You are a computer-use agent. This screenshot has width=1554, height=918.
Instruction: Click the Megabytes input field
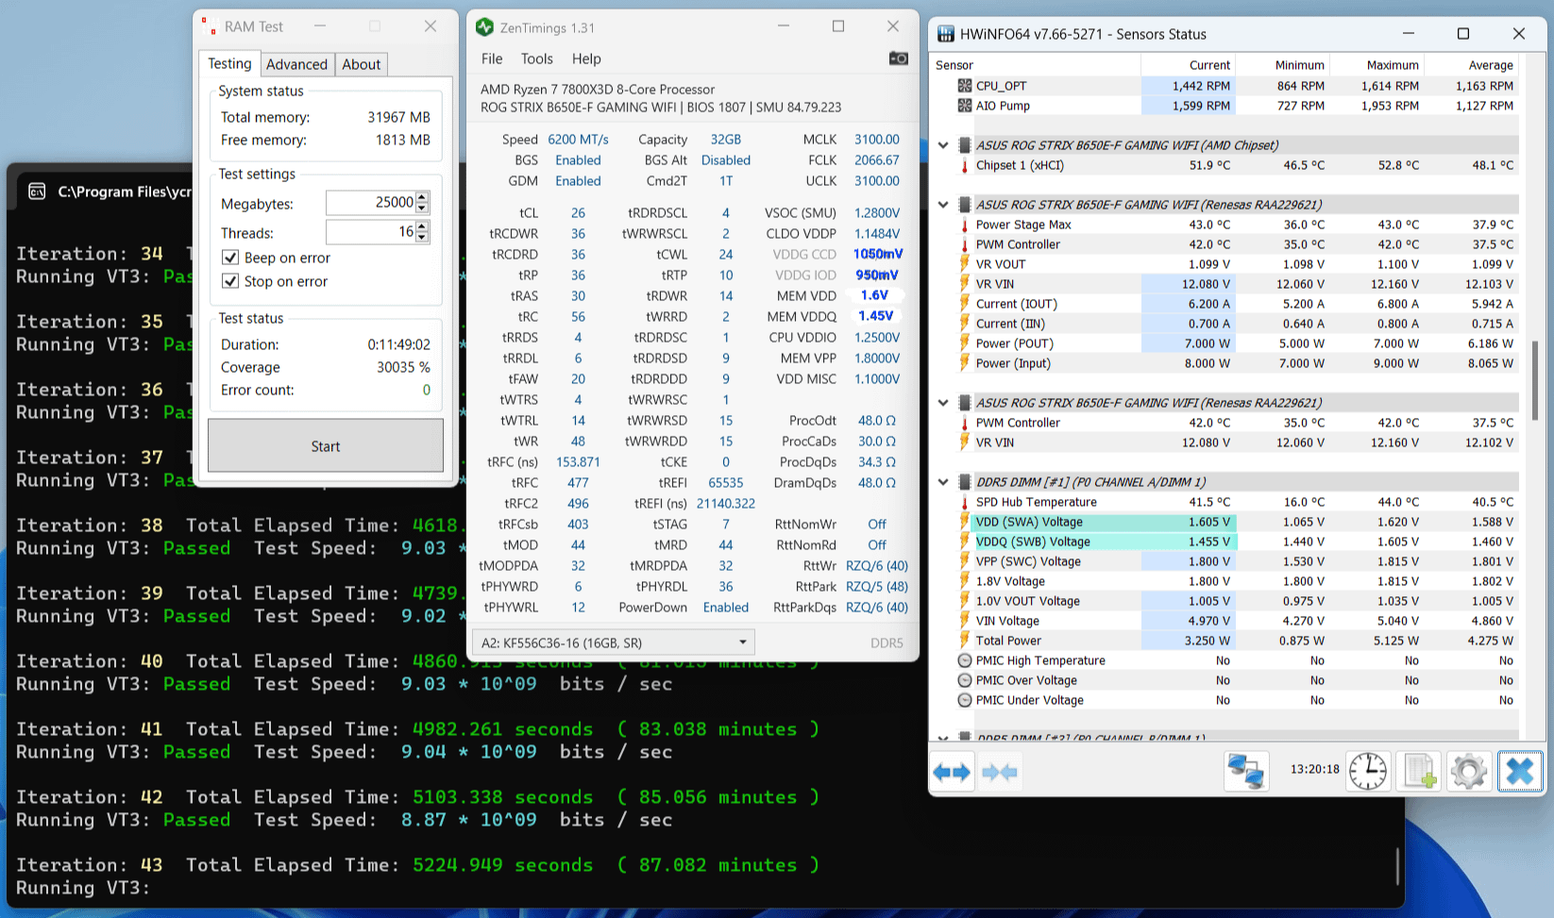(370, 203)
